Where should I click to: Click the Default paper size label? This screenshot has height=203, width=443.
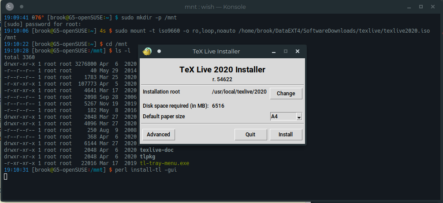coord(164,116)
